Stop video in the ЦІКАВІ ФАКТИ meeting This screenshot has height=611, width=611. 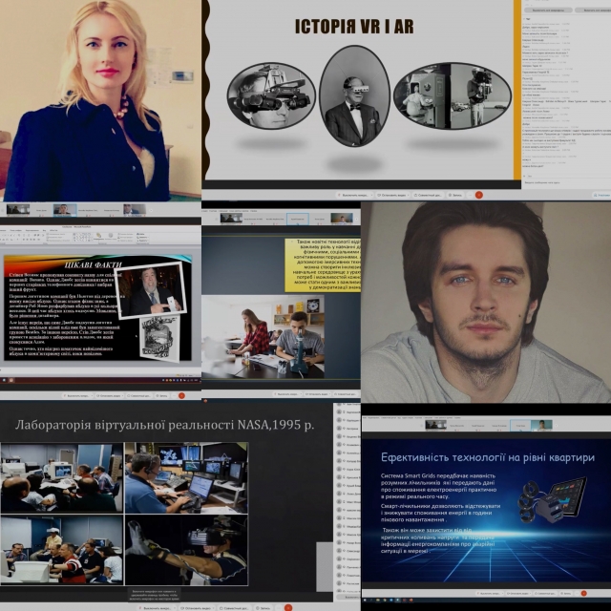[x=108, y=395]
